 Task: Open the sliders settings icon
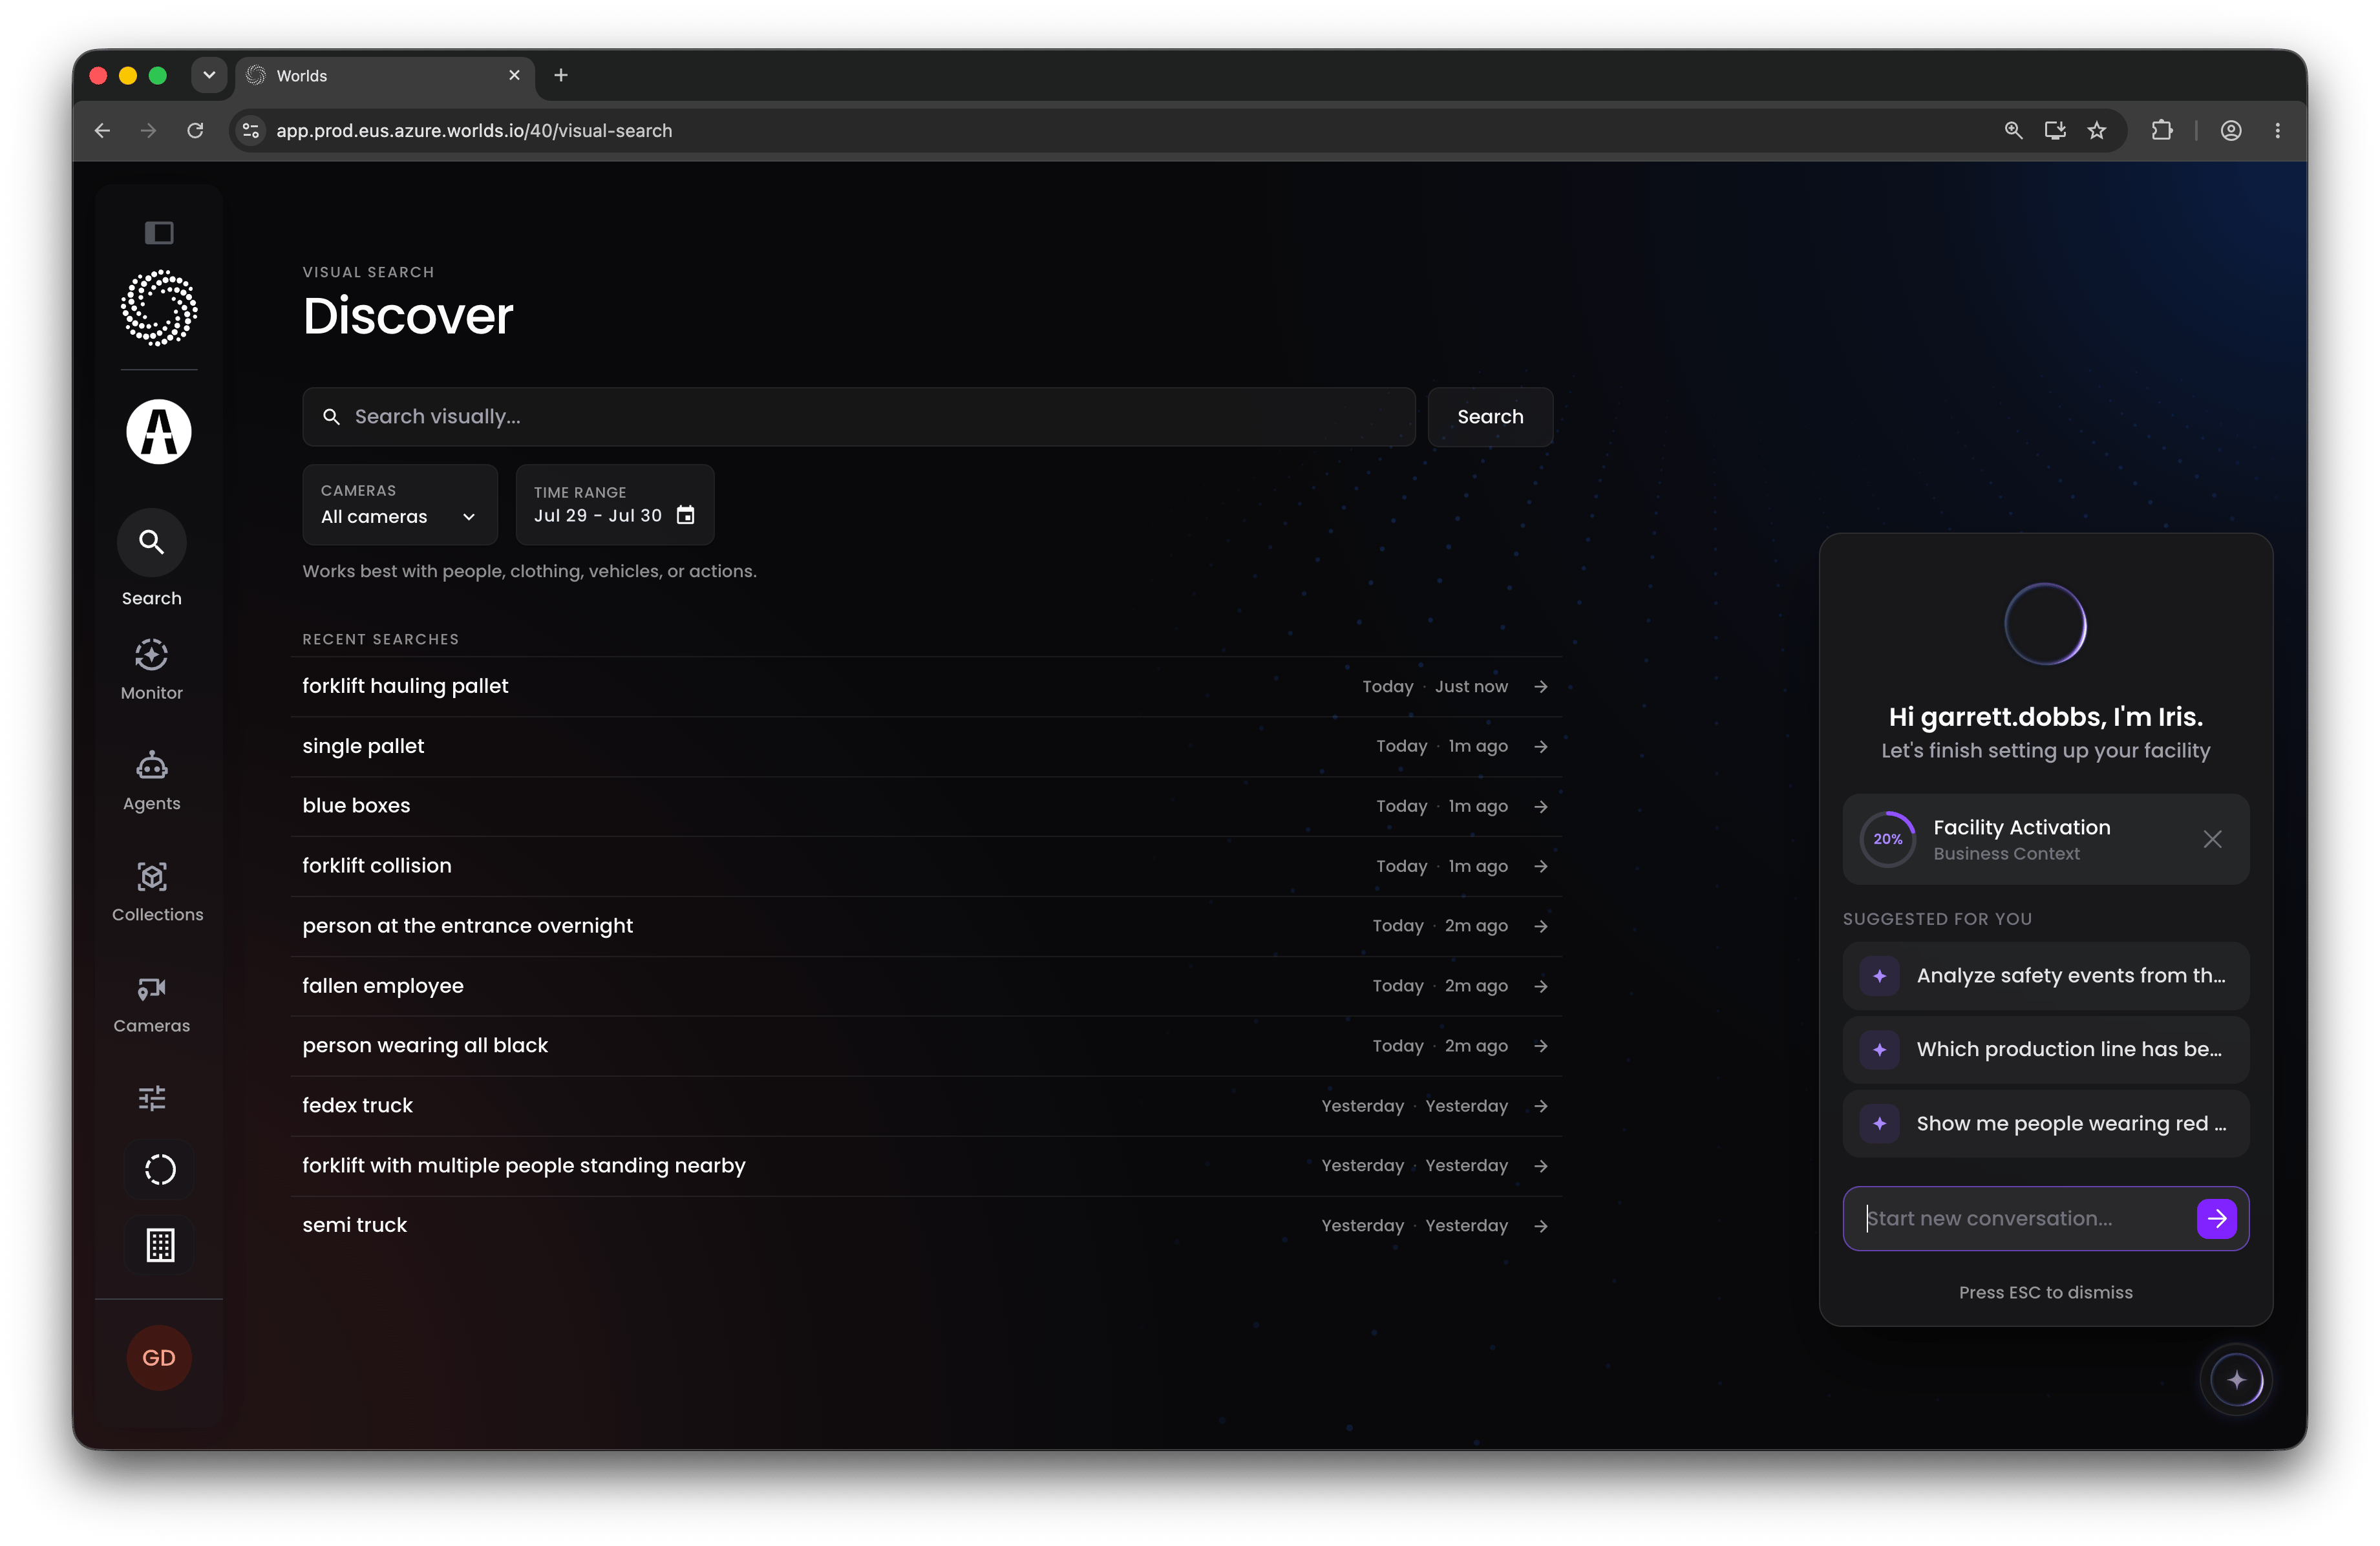(x=152, y=1098)
